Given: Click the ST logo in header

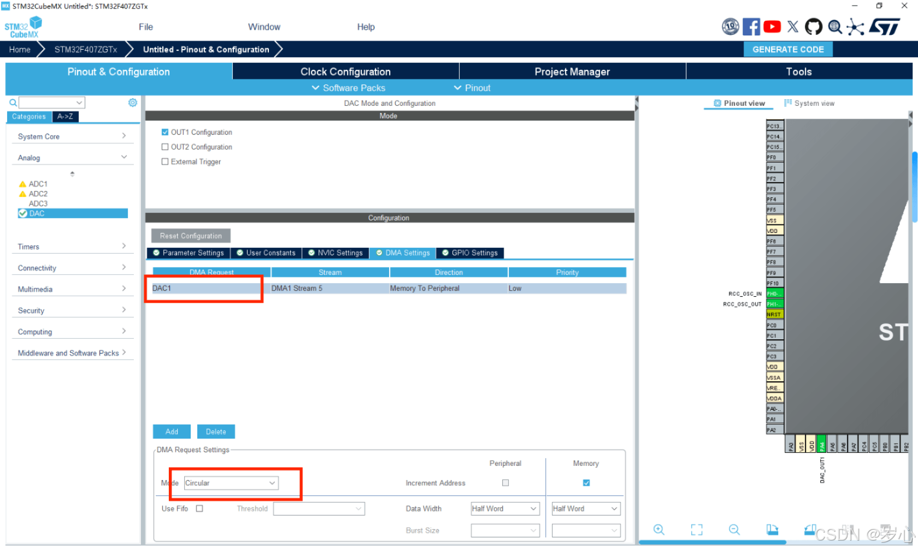Looking at the screenshot, I should pyautogui.click(x=885, y=27).
